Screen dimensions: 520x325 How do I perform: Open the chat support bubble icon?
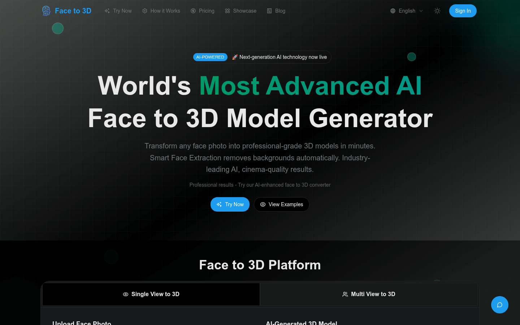pyautogui.click(x=499, y=305)
